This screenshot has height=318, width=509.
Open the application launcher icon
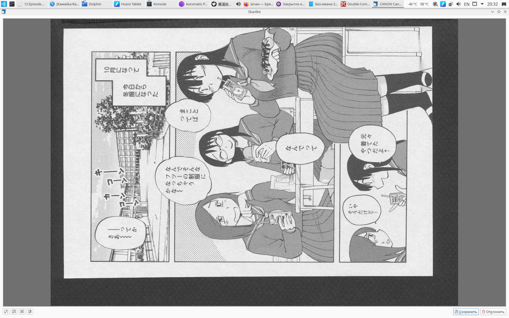coord(4,4)
